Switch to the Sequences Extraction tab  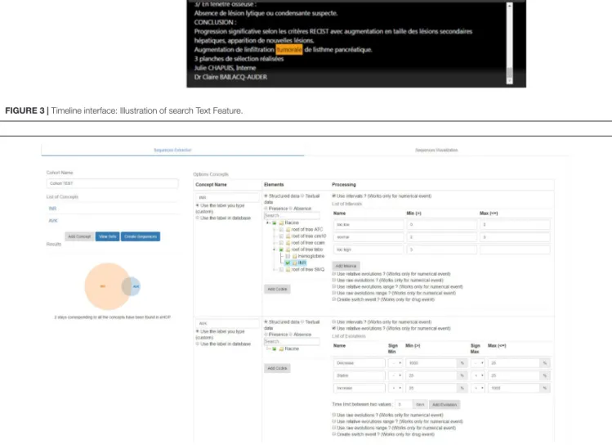click(x=172, y=150)
